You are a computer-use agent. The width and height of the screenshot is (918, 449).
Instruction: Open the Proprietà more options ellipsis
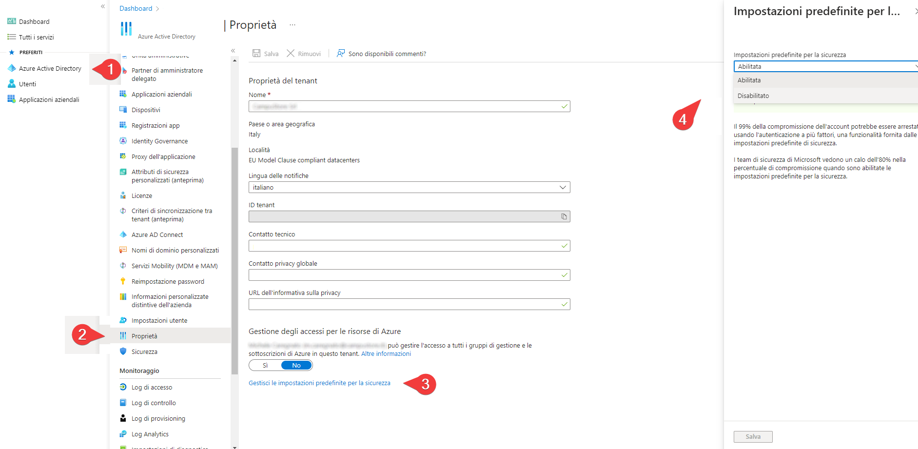(293, 25)
